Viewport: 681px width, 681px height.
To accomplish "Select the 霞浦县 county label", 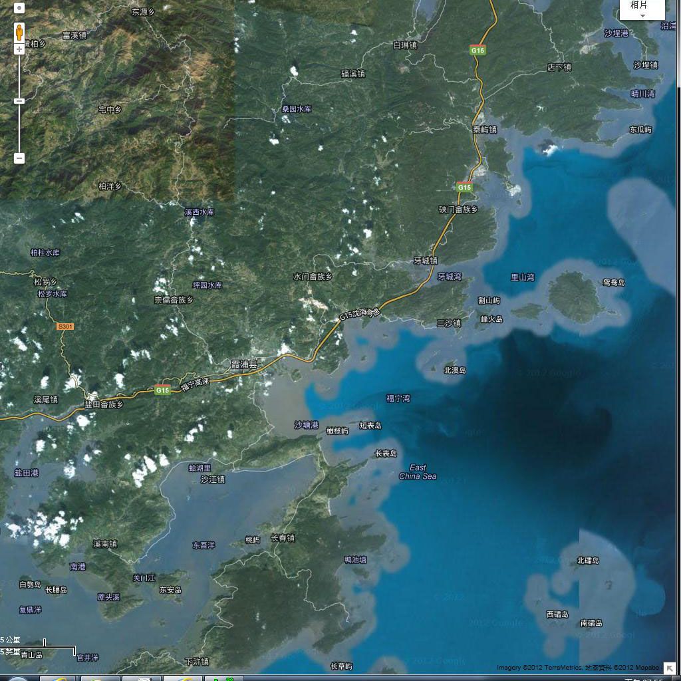I will 243,364.
